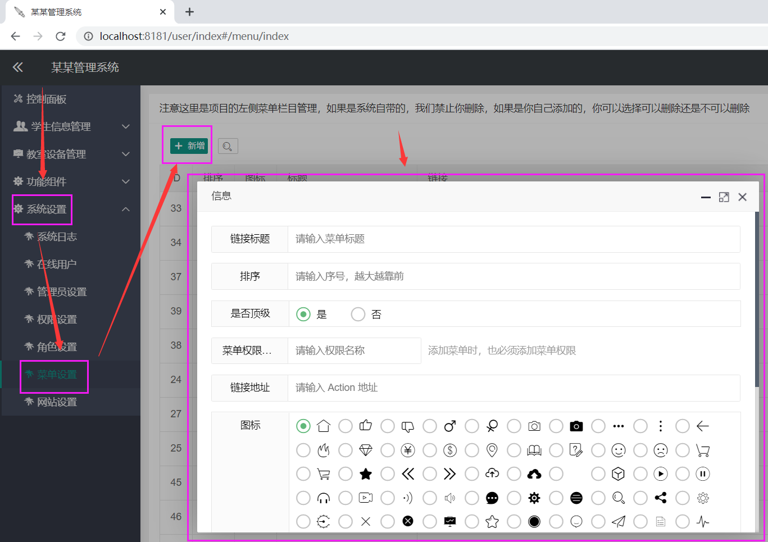
Task: Choose the gear/settings icon in the icon list
Action: point(514,498)
